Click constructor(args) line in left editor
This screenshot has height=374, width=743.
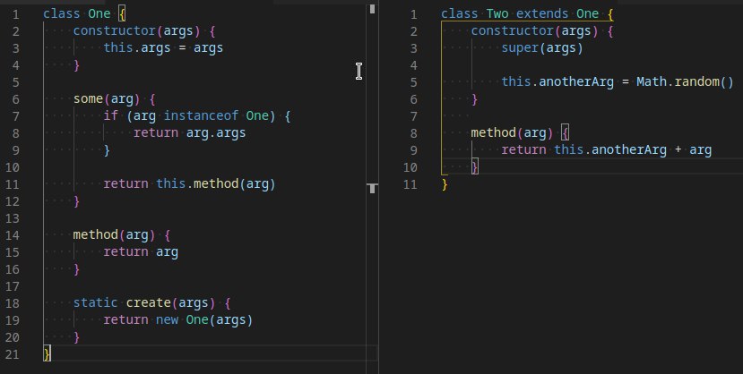144,31
